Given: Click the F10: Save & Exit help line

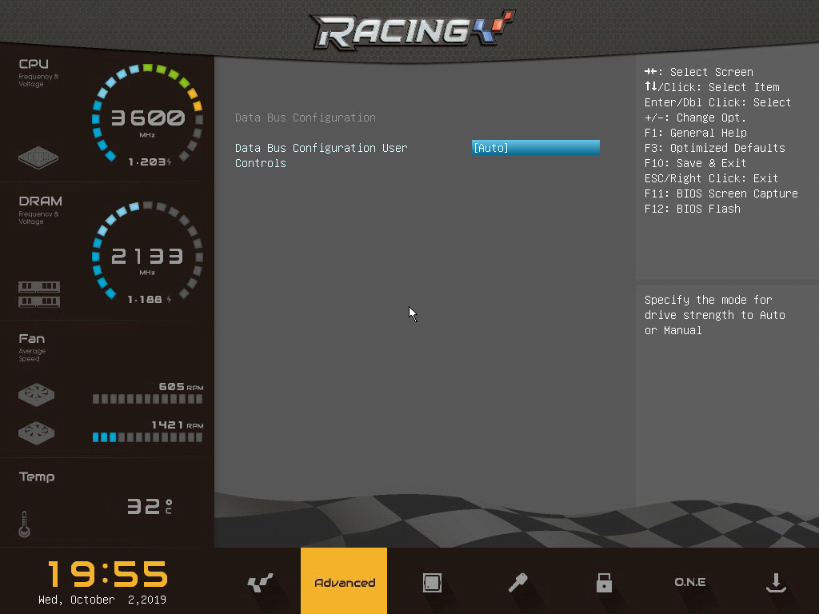Looking at the screenshot, I should point(695,163).
